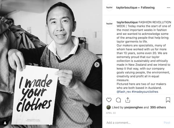Go to next photo with arrow
The width and height of the screenshot is (174, 128).
[x=97, y=64]
